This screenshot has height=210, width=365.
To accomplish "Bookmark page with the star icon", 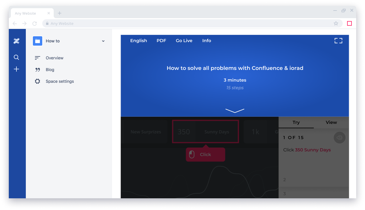I will pos(336,23).
